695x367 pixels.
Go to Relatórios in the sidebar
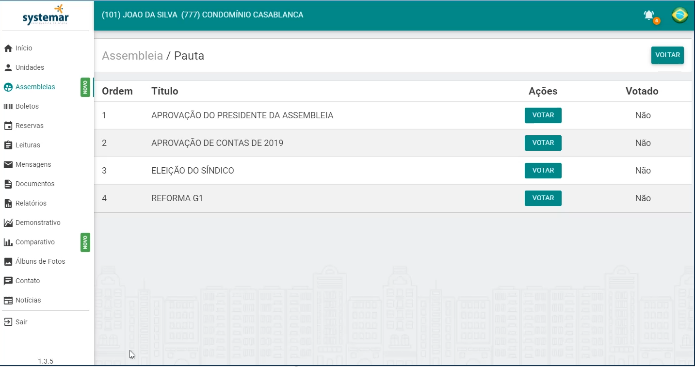click(x=31, y=203)
